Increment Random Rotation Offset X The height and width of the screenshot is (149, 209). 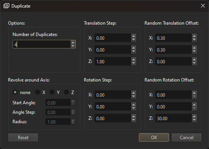(194, 93)
